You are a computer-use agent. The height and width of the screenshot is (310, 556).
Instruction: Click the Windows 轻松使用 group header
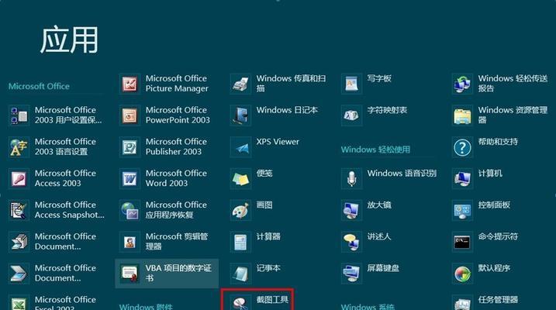(375, 150)
